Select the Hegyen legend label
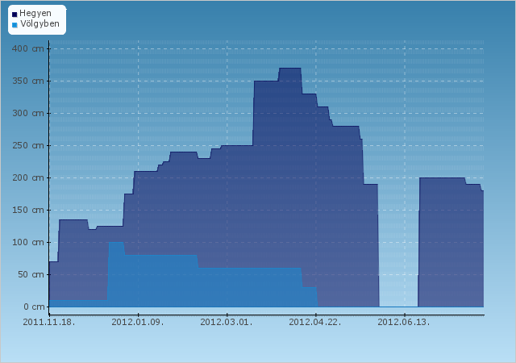The width and height of the screenshot is (516, 363). (35, 14)
